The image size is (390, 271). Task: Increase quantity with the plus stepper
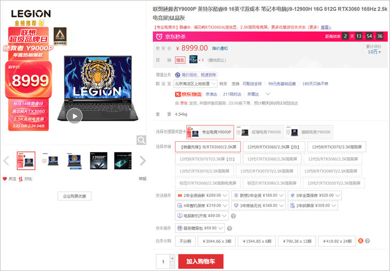pos(173,258)
